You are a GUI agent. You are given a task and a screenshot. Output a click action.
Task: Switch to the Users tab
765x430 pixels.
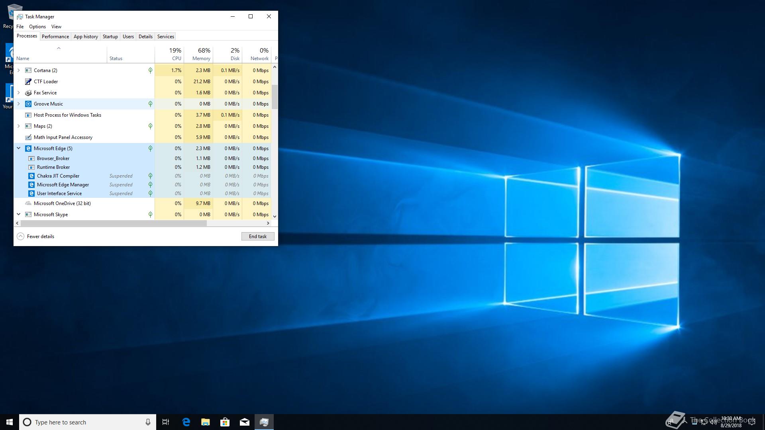click(128, 37)
